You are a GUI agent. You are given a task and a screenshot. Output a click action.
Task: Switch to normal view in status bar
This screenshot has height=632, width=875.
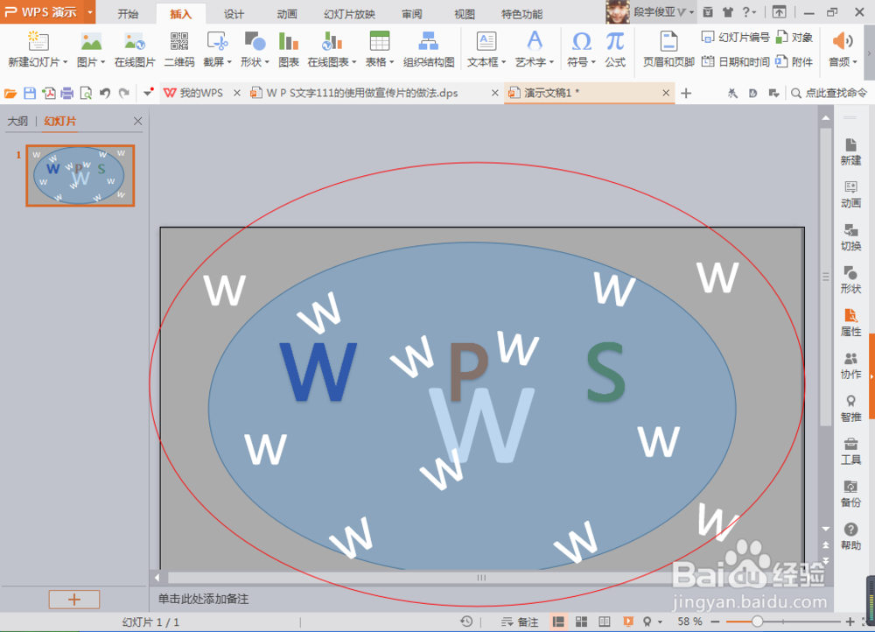pos(558,621)
